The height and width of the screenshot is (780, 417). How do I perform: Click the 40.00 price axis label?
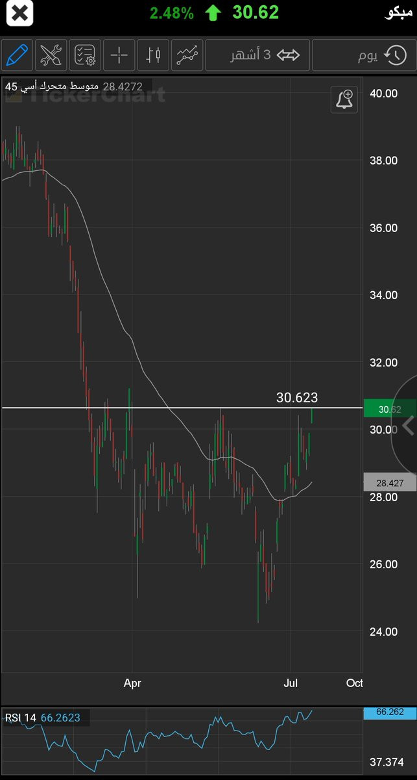pos(383,93)
